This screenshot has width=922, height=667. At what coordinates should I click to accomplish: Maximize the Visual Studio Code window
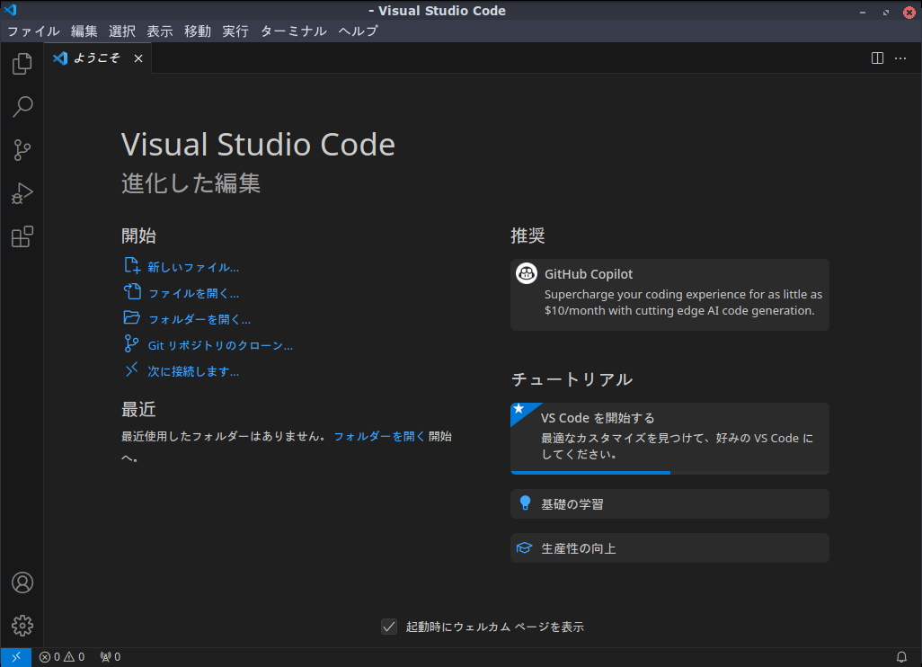pyautogui.click(x=886, y=12)
